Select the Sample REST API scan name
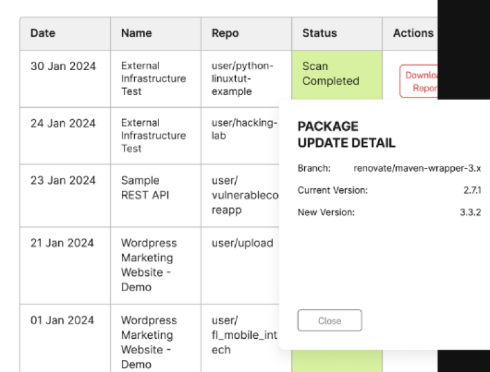The width and height of the screenshot is (490, 372). pos(144,188)
